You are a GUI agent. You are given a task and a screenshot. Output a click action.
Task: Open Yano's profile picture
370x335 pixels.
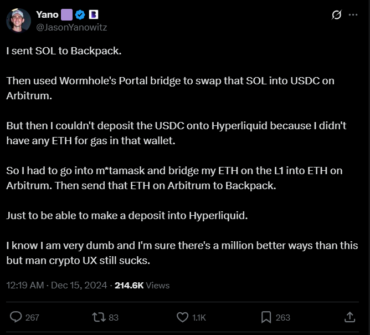coord(18,21)
